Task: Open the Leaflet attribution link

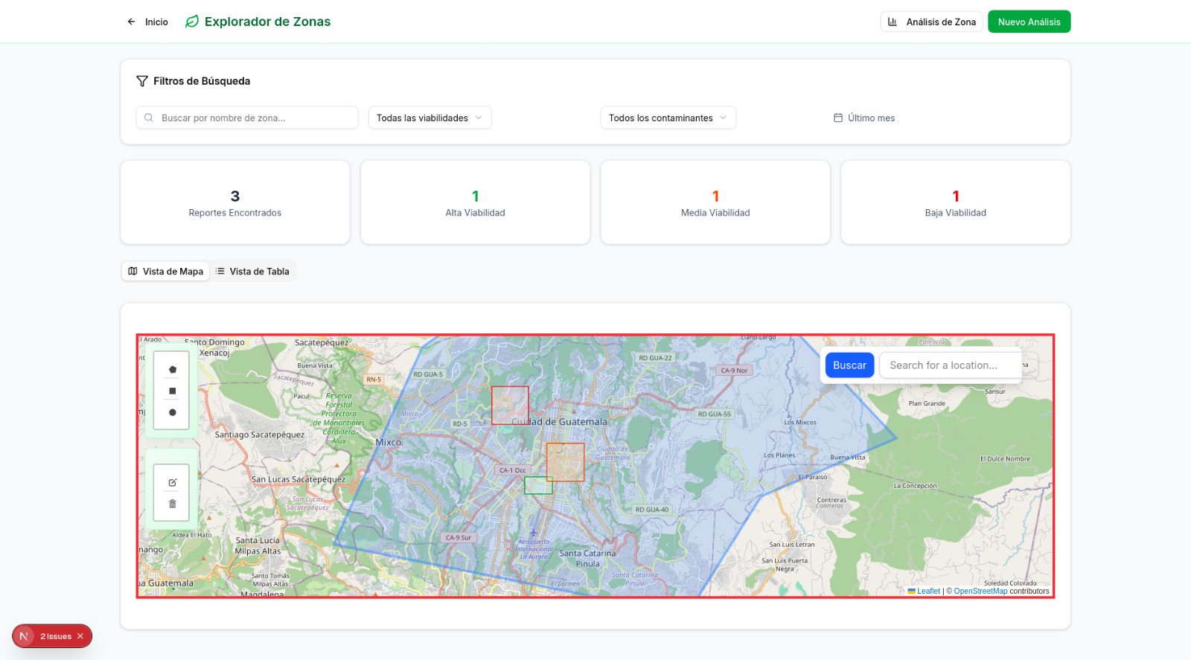Action: tap(924, 592)
